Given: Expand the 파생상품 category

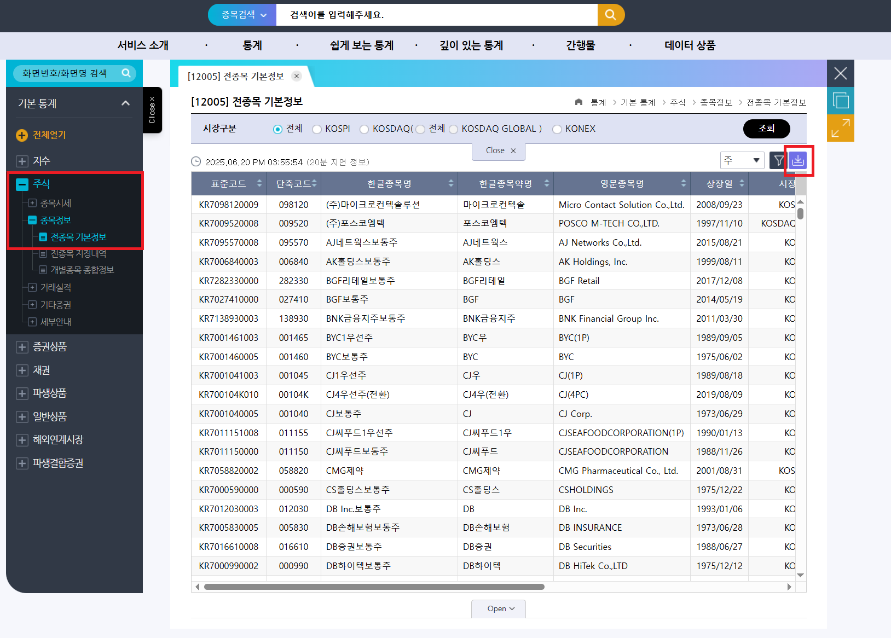Looking at the screenshot, I should tap(22, 393).
